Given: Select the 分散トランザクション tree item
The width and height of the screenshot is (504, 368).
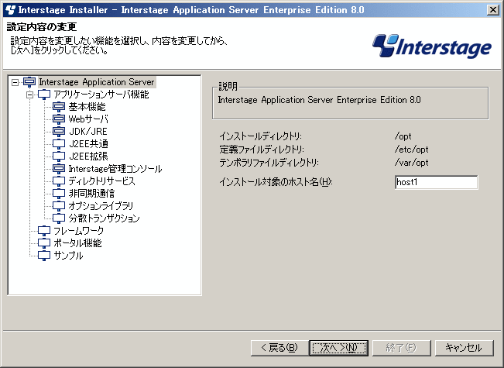Looking at the screenshot, I should [x=105, y=218].
